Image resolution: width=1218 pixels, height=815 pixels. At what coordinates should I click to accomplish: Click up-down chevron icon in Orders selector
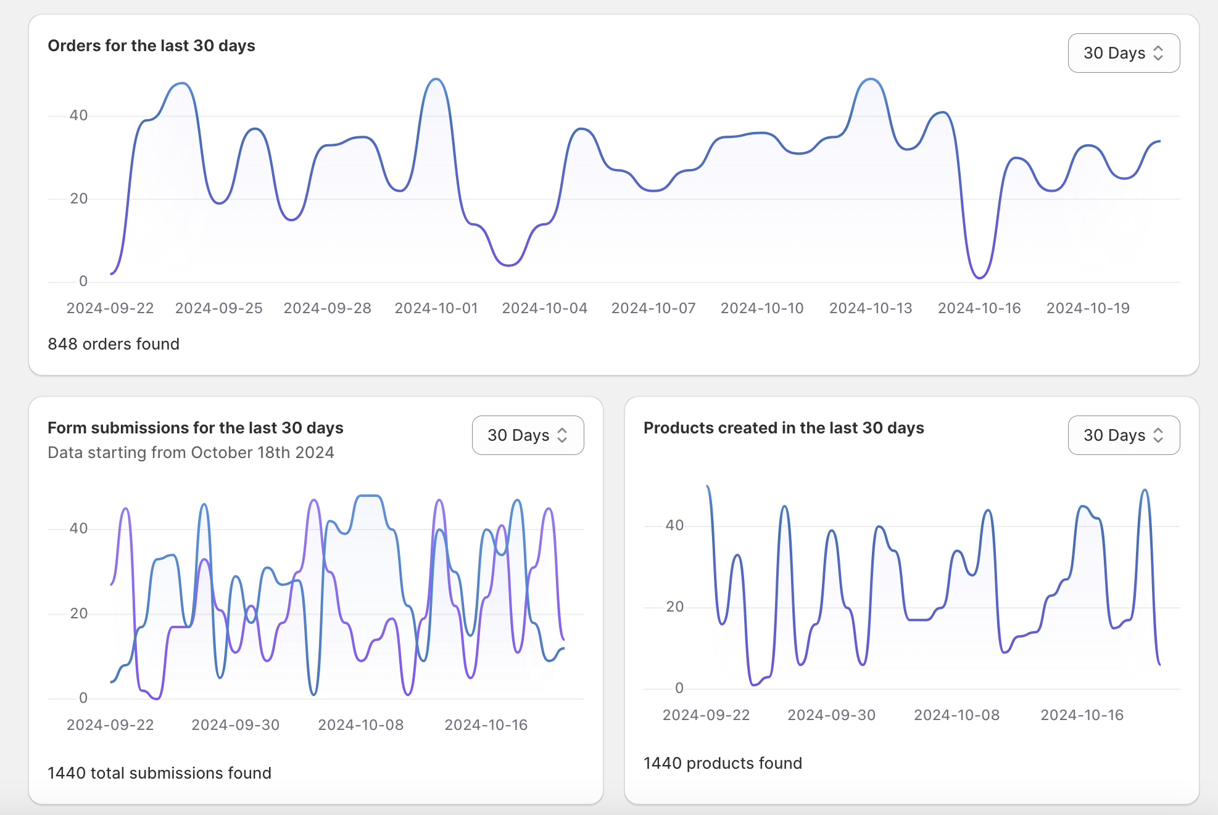coord(1158,53)
